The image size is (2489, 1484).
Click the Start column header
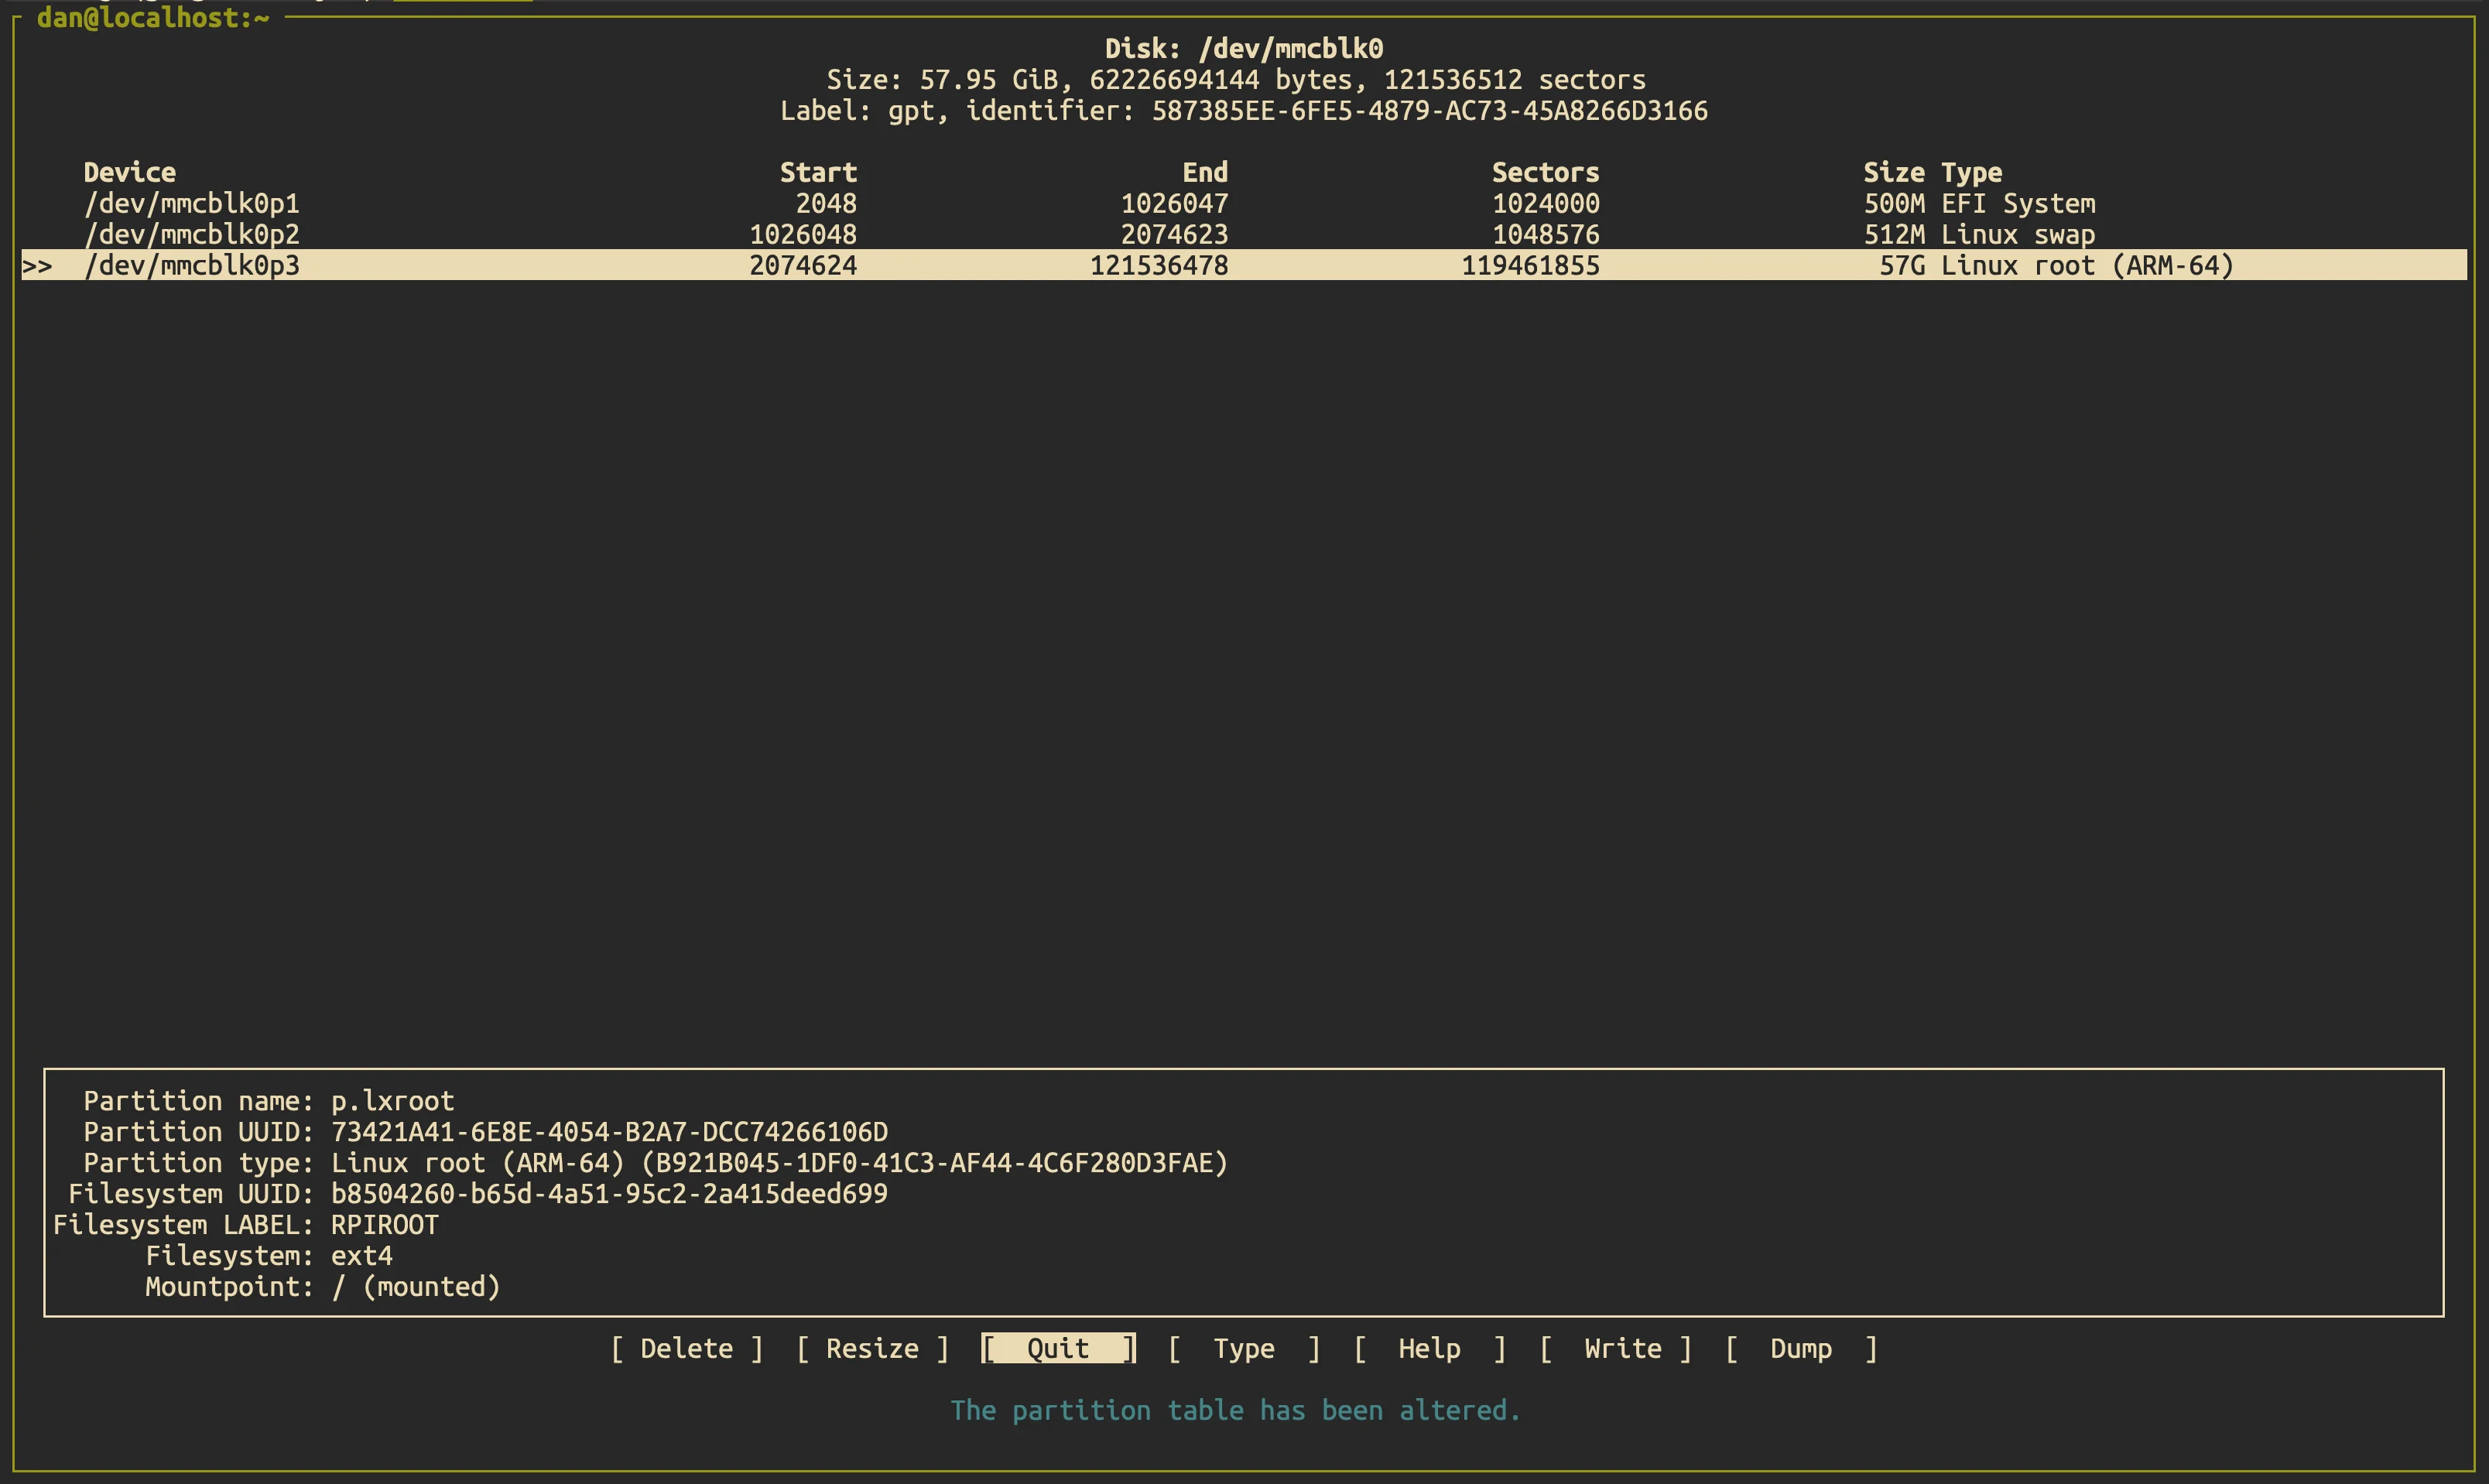click(817, 172)
